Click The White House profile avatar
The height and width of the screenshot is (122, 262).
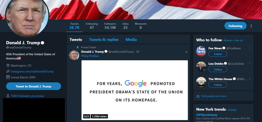tap(201, 82)
